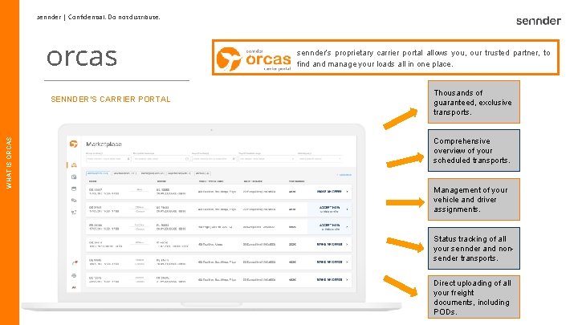Image resolution: width=578 pixels, height=325 pixels.
Task: Open the calendar icon in portal sidebar
Action: coord(74,189)
